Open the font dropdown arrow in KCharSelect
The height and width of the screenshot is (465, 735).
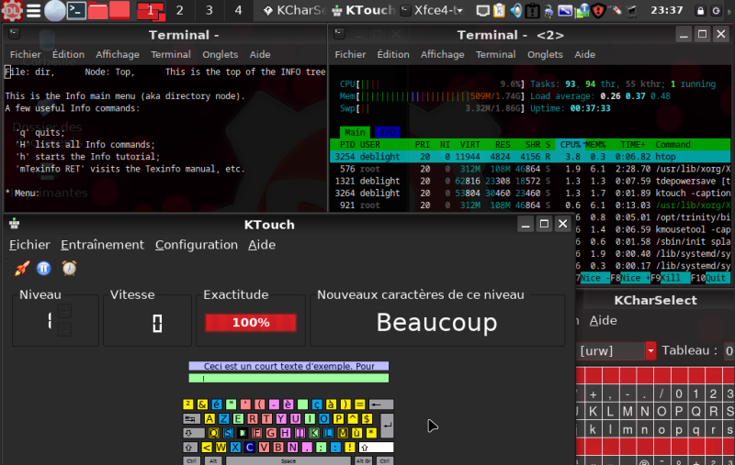coord(650,350)
